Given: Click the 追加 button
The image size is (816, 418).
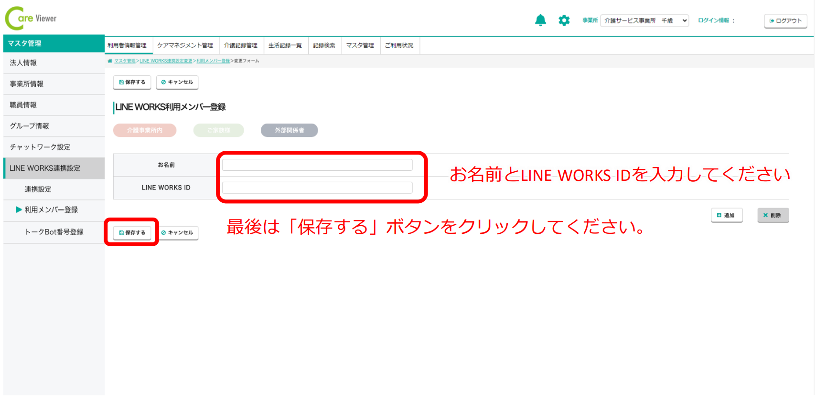Looking at the screenshot, I should click(727, 215).
